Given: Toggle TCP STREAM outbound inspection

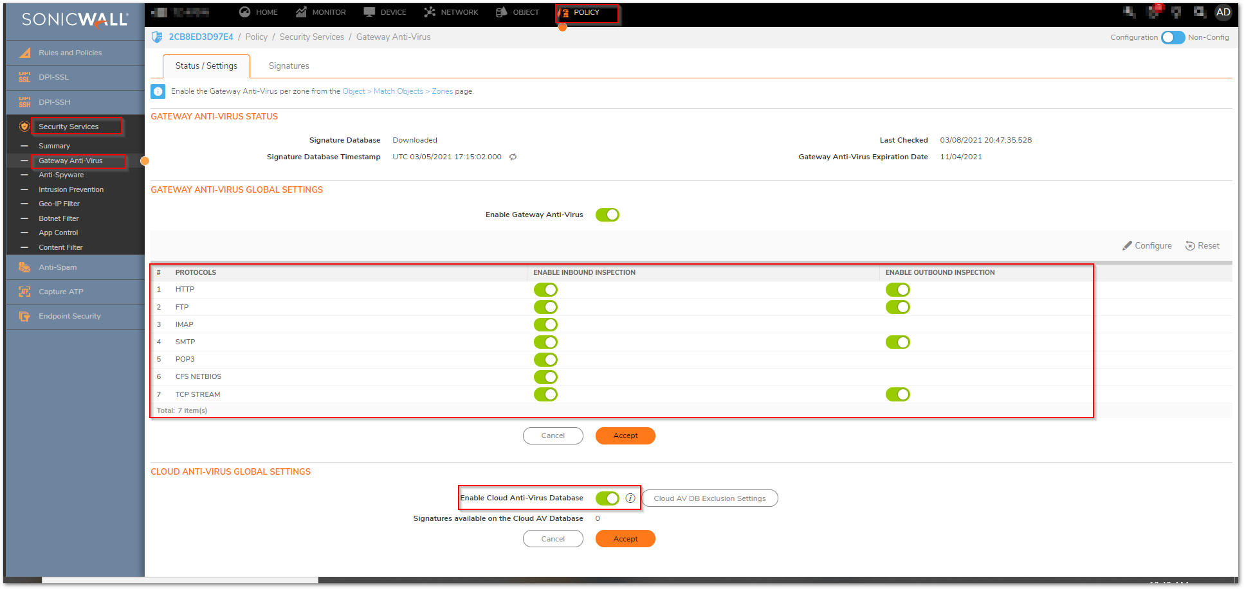Looking at the screenshot, I should [897, 394].
